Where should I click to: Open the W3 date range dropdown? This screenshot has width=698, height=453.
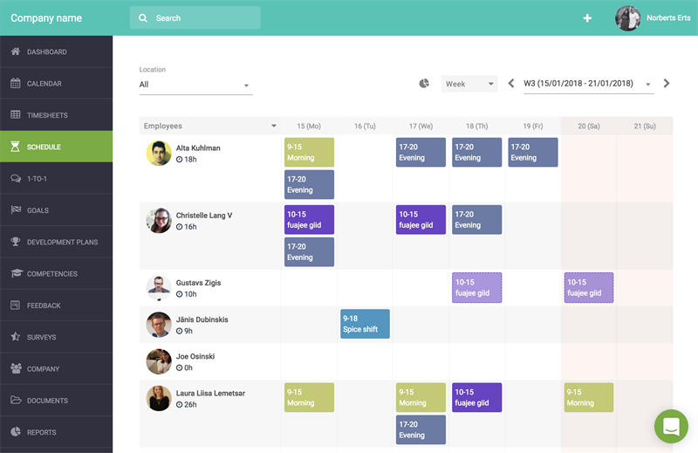click(588, 84)
